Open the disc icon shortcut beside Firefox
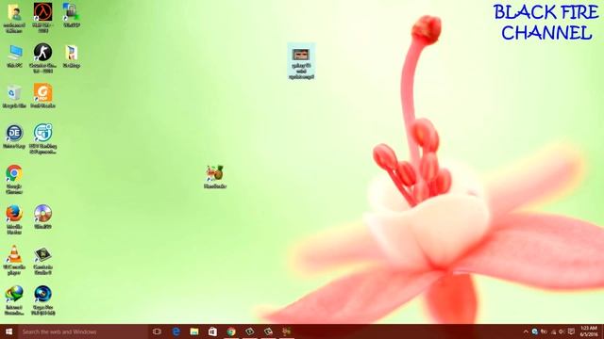604x339 pixels. pos(42,218)
